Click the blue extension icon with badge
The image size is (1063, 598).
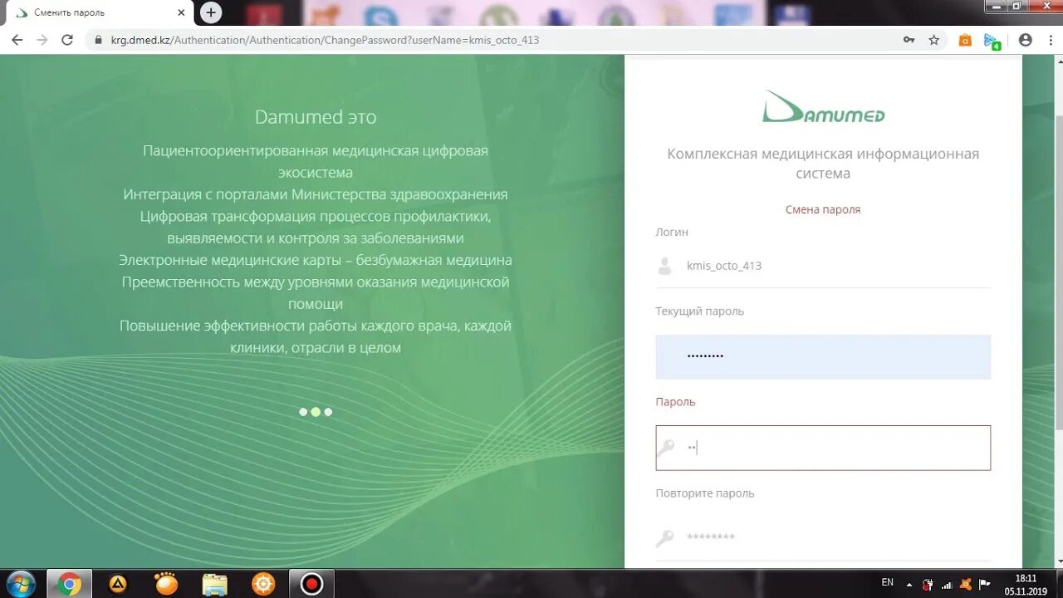[x=992, y=41]
